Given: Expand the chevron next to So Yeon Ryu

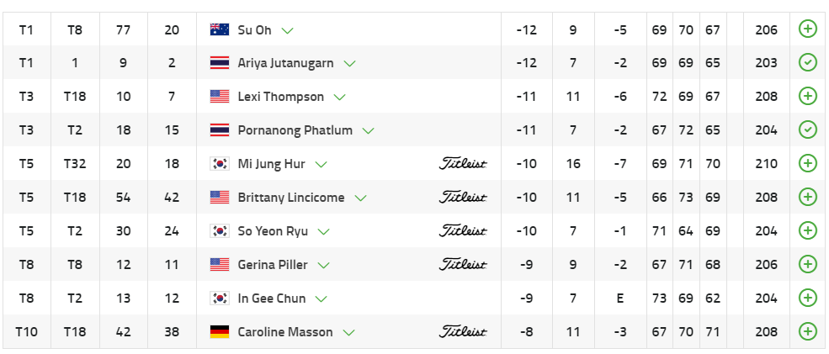Looking at the screenshot, I should [x=324, y=232].
